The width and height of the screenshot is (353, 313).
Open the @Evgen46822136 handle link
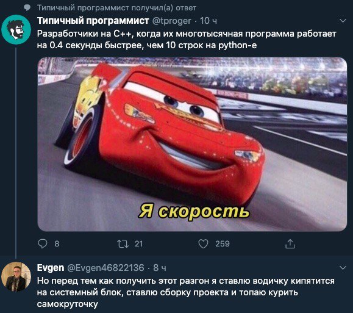click(x=105, y=268)
